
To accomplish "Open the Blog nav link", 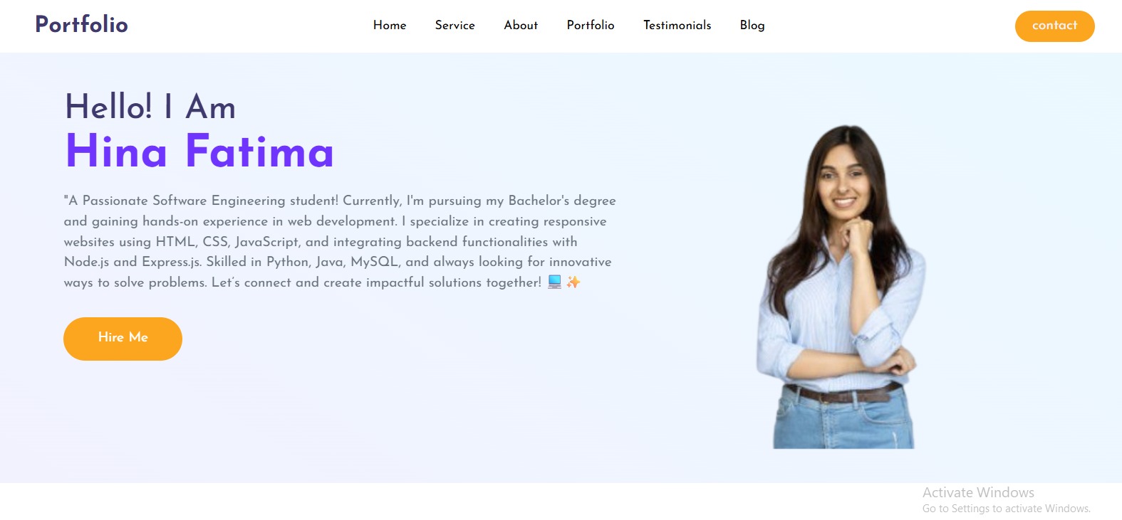I will pyautogui.click(x=752, y=25).
